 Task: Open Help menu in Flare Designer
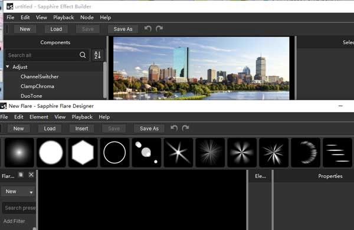[104, 117]
